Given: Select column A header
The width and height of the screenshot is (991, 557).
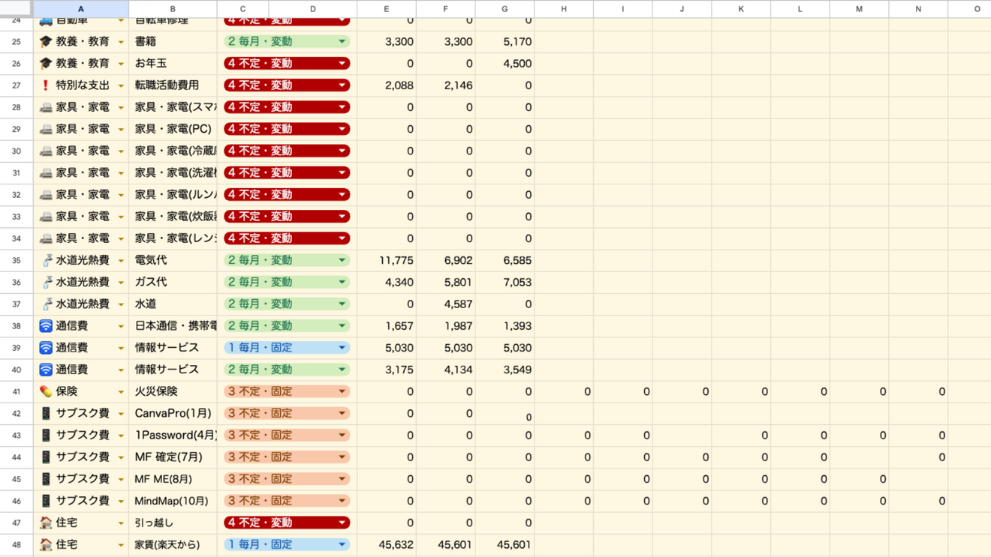Looking at the screenshot, I should click(81, 9).
